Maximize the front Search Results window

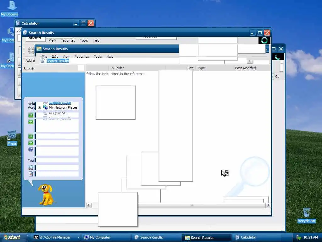click(259, 33)
